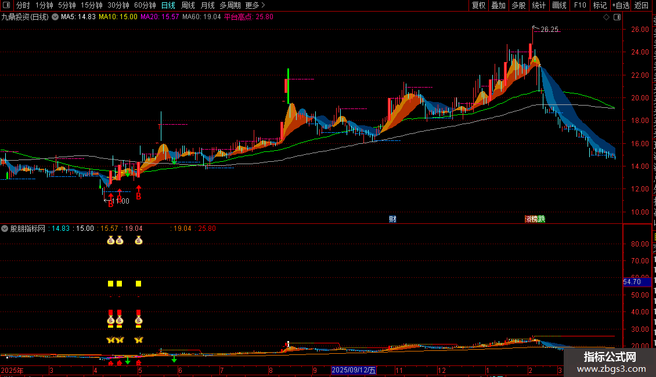Image resolution: width=656 pixels, height=377 pixels.
Task: Toggle the right panel icon in main chart
Action: tap(617, 17)
